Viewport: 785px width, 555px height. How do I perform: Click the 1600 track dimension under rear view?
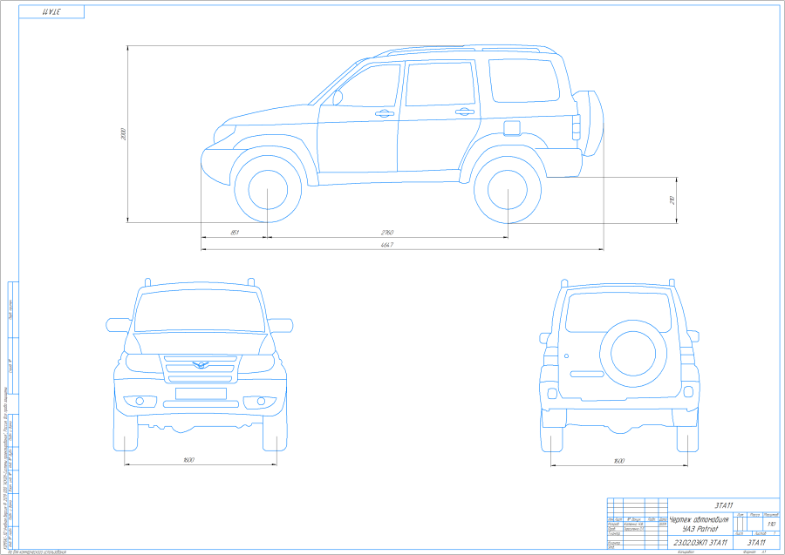(619, 459)
